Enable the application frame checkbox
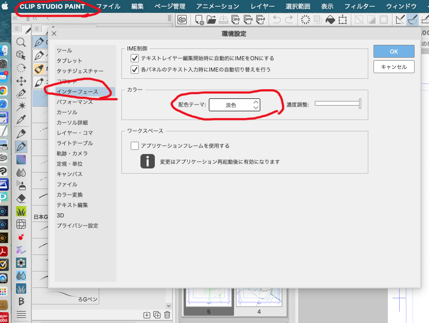429x323 pixels. tap(135, 146)
